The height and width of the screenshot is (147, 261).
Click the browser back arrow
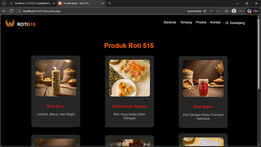4,11
